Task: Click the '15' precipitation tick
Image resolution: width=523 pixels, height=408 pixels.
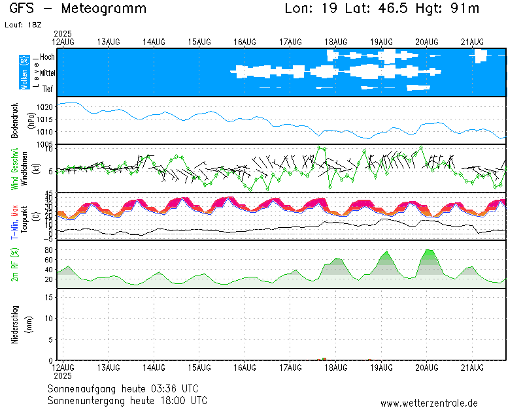Action: [x=48, y=297]
